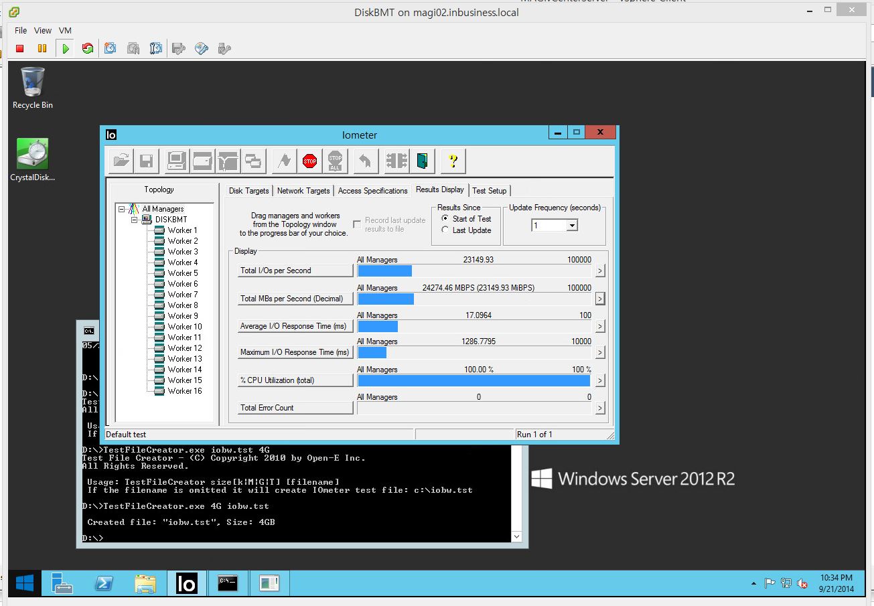874x606 pixels.
Task: Collapse the All Managers tree node
Action: [x=122, y=209]
